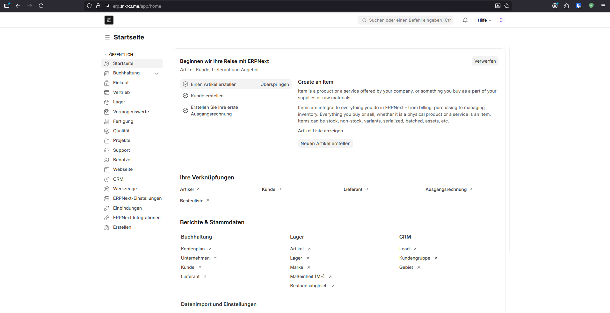Click Neuen Artikel erstellen button

pyautogui.click(x=325, y=143)
